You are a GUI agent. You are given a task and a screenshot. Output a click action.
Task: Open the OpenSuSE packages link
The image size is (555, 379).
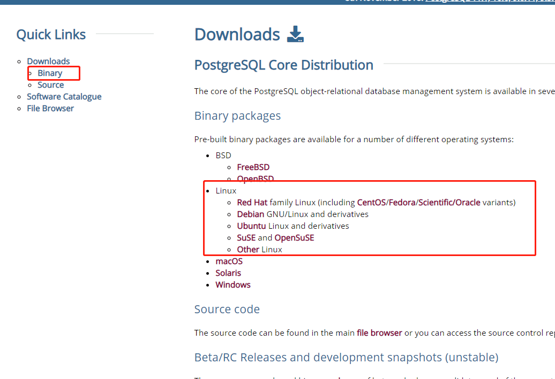(x=294, y=238)
